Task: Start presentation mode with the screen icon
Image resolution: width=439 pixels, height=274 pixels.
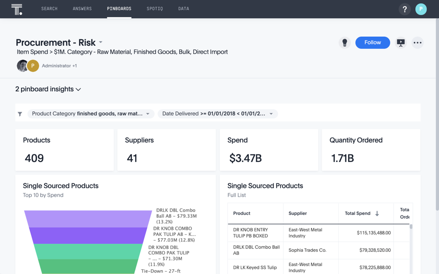Action: pos(401,43)
